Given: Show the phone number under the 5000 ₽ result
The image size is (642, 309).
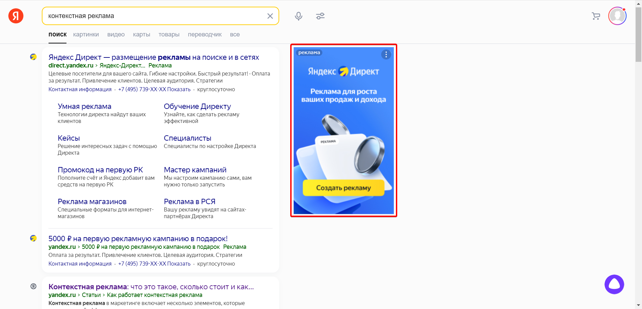Looking at the screenshot, I should pyautogui.click(x=154, y=264).
